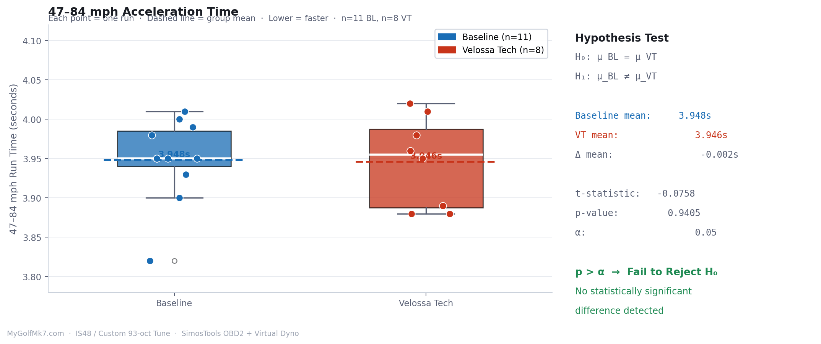Click the chart title about acceleration time

[x=143, y=12]
